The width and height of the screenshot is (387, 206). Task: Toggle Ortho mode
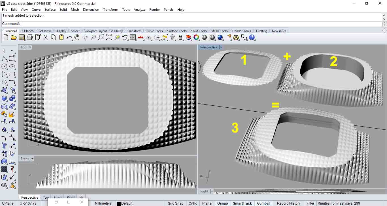pos(193,203)
